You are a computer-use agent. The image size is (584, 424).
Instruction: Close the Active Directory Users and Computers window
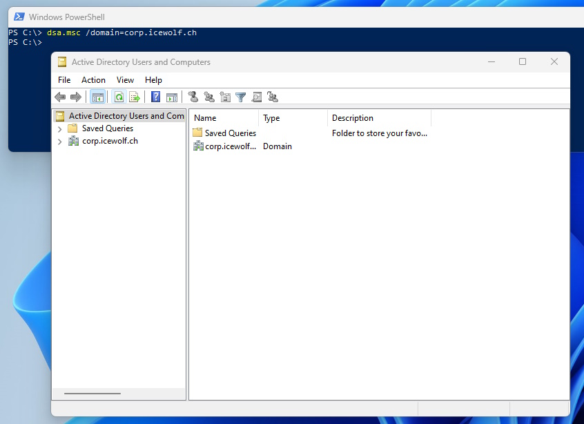(554, 62)
